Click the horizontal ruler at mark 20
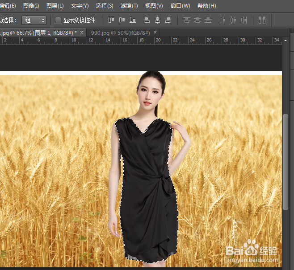 coord(158,40)
